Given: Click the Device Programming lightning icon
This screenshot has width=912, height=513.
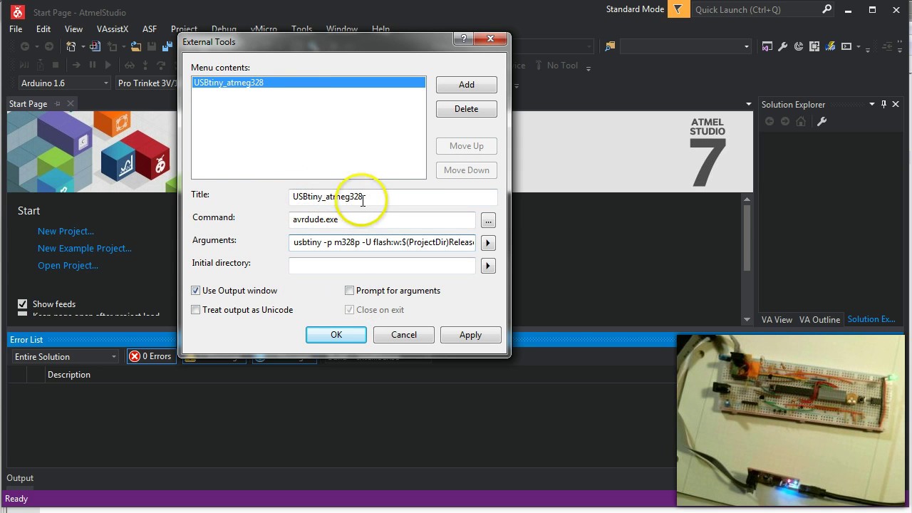Looking at the screenshot, I should 830,46.
